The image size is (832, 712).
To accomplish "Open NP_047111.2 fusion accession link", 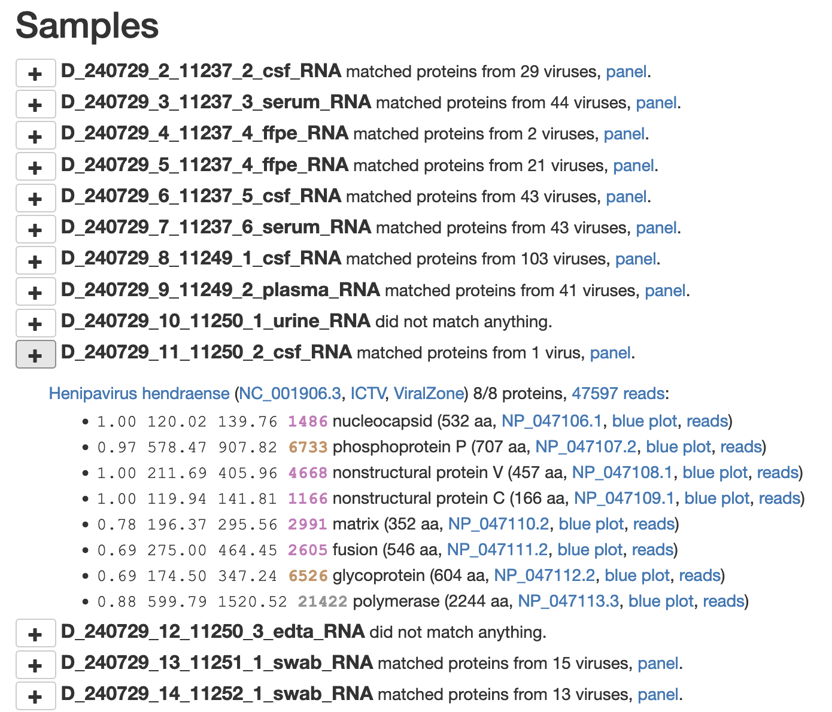I will (497, 550).
